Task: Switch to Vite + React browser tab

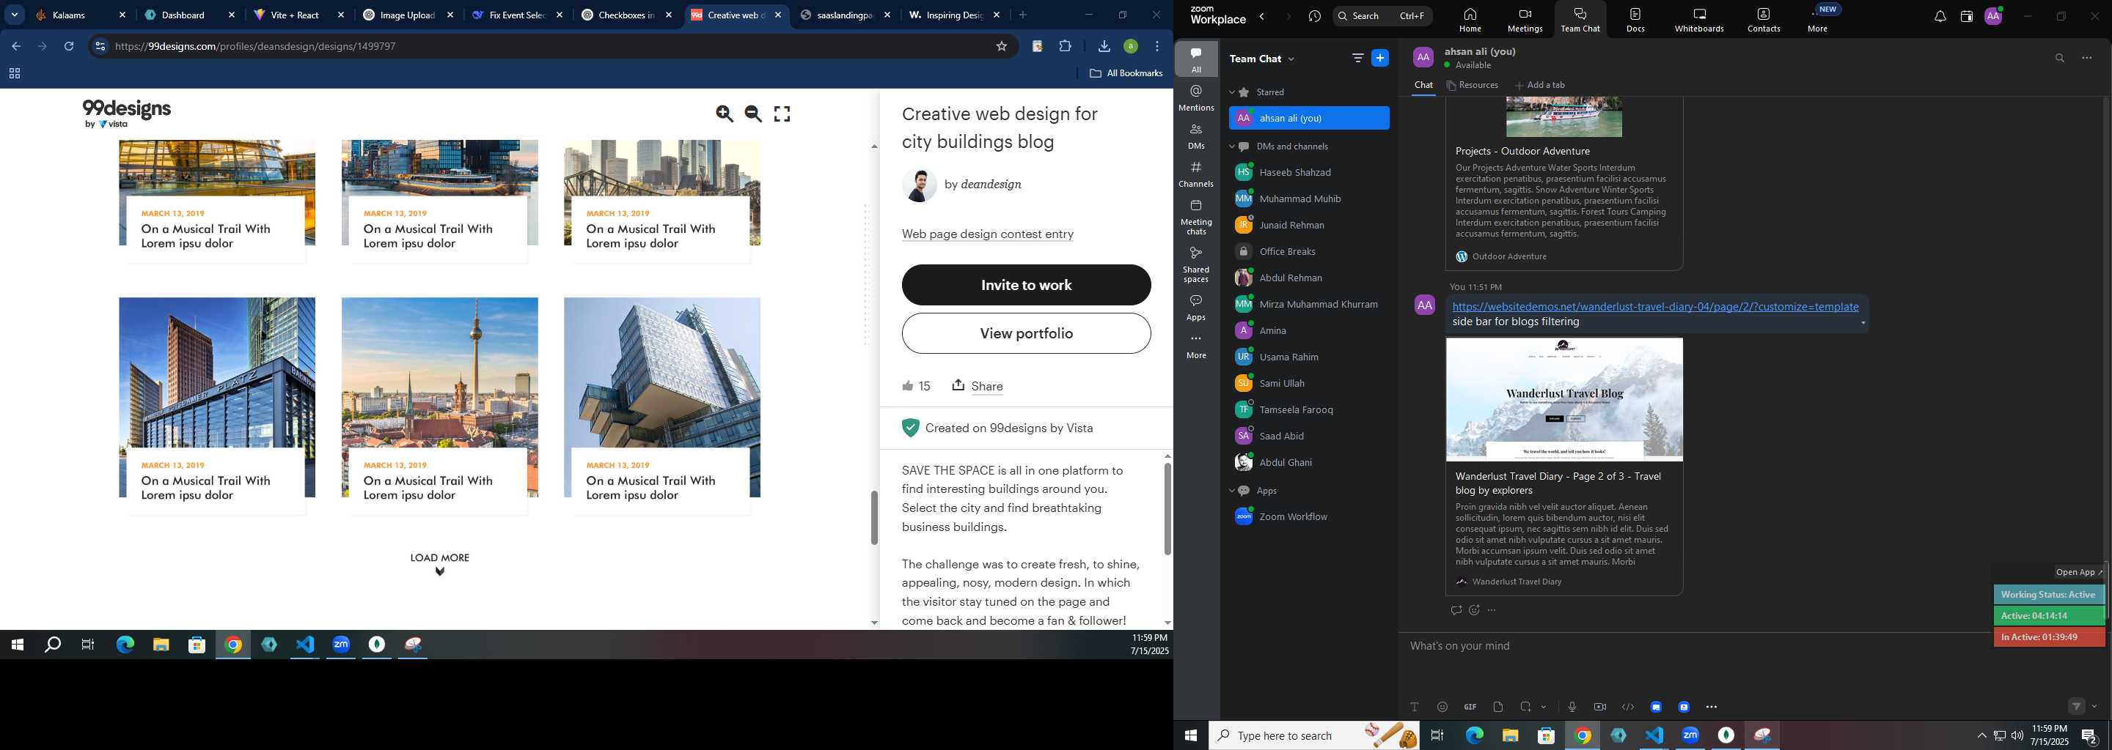Action: point(298,15)
